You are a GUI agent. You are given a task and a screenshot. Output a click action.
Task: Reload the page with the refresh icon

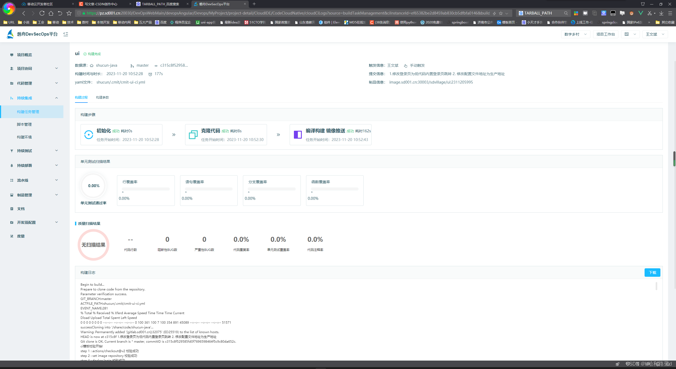[42, 13]
